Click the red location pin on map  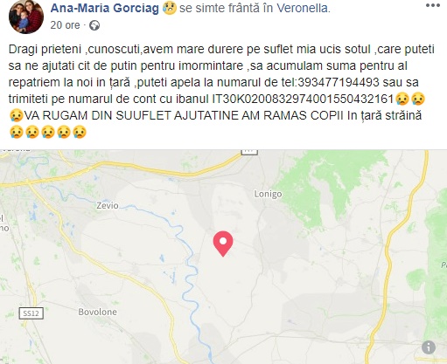pos(223,244)
